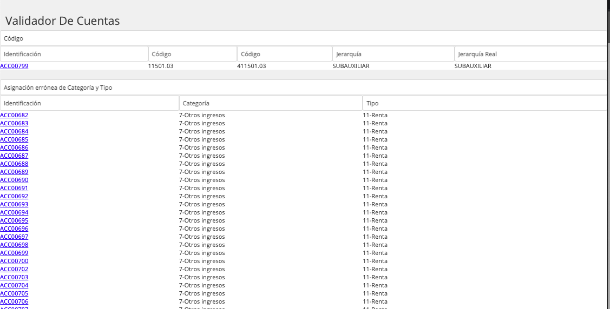This screenshot has height=309, width=610.
Task: Select the 11501.03 code cell
Action: click(161, 66)
